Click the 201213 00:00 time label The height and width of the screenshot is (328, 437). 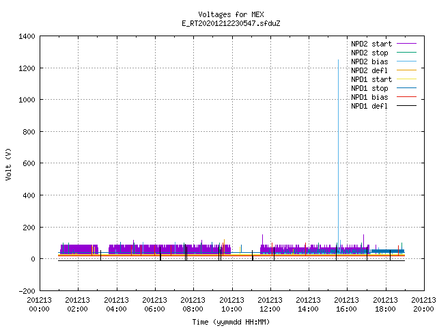click(40, 304)
